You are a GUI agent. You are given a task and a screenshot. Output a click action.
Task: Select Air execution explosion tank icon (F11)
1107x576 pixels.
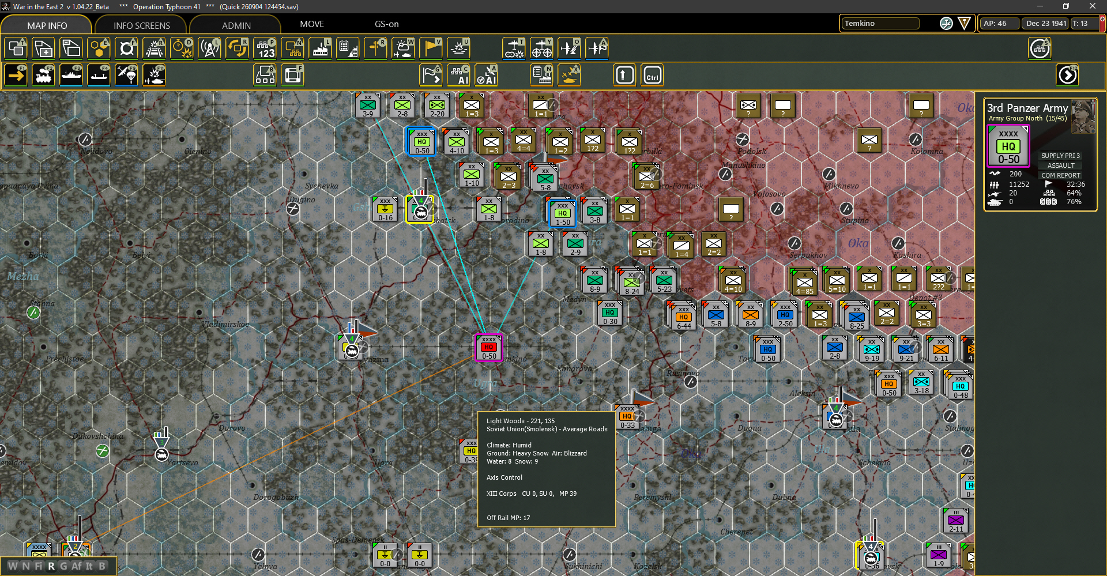[x=155, y=75]
